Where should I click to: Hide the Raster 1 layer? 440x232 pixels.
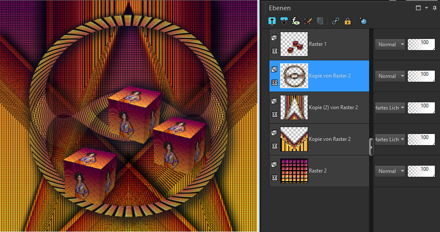(x=275, y=51)
